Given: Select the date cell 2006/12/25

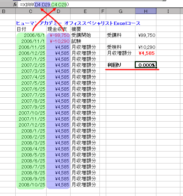Looking at the screenshot, I should pyautogui.click(x=31, y=53).
